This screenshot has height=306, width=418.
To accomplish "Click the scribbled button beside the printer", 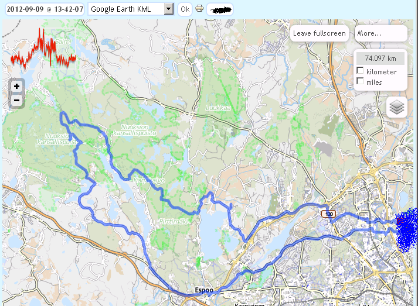I will tap(220, 9).
